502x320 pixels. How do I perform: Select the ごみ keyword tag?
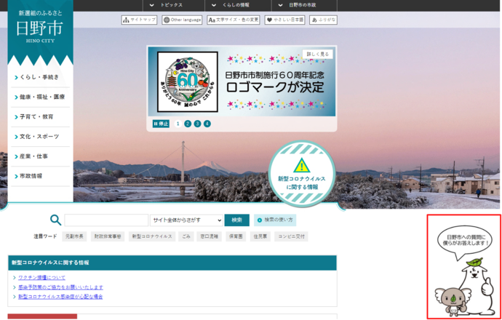(186, 237)
